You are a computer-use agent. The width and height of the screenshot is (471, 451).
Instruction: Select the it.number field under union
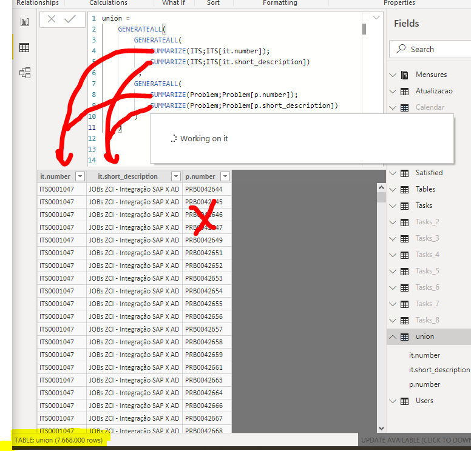point(424,355)
